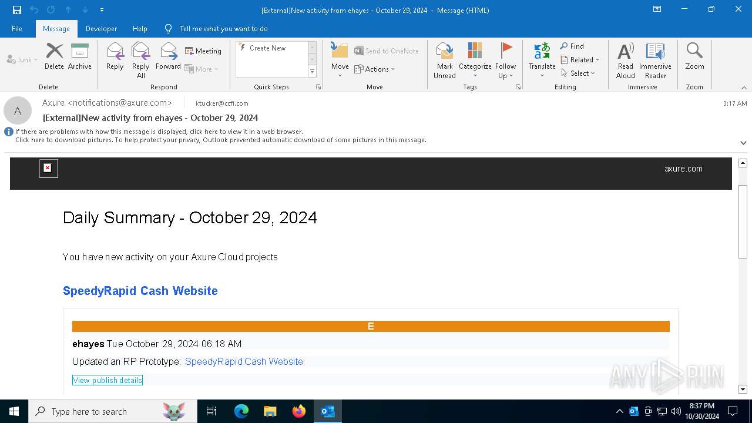
Task: Show hidden system tray icons
Action: 619,411
